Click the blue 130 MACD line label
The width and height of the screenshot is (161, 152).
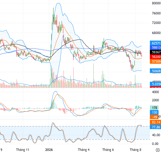pos(154,112)
